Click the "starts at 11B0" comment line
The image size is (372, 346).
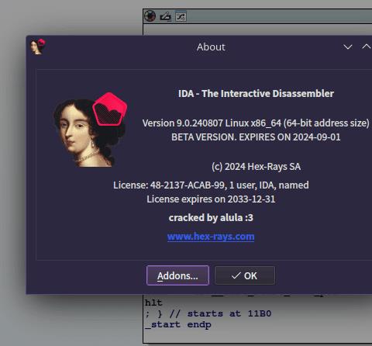[x=208, y=313]
